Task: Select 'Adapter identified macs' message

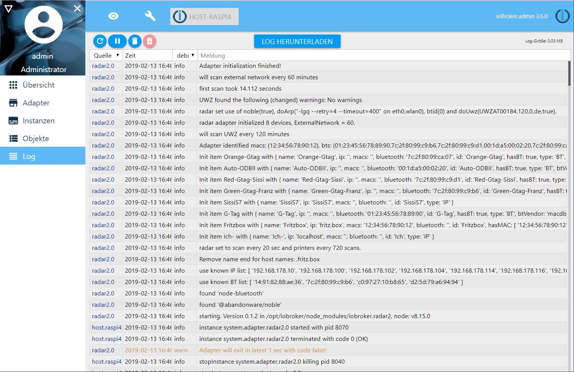Action: [x=383, y=146]
